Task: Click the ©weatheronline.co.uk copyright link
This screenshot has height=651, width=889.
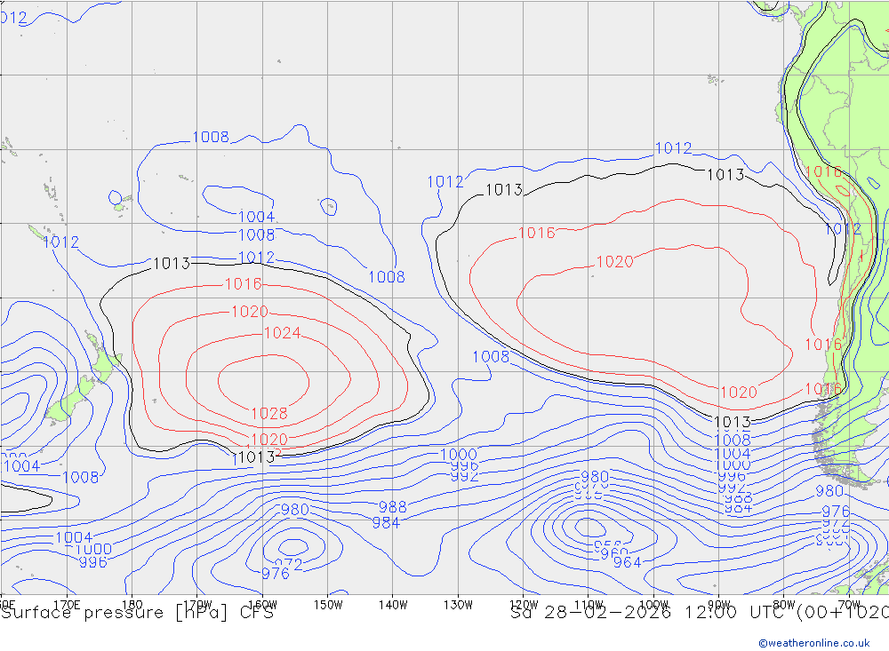Action: tap(813, 643)
